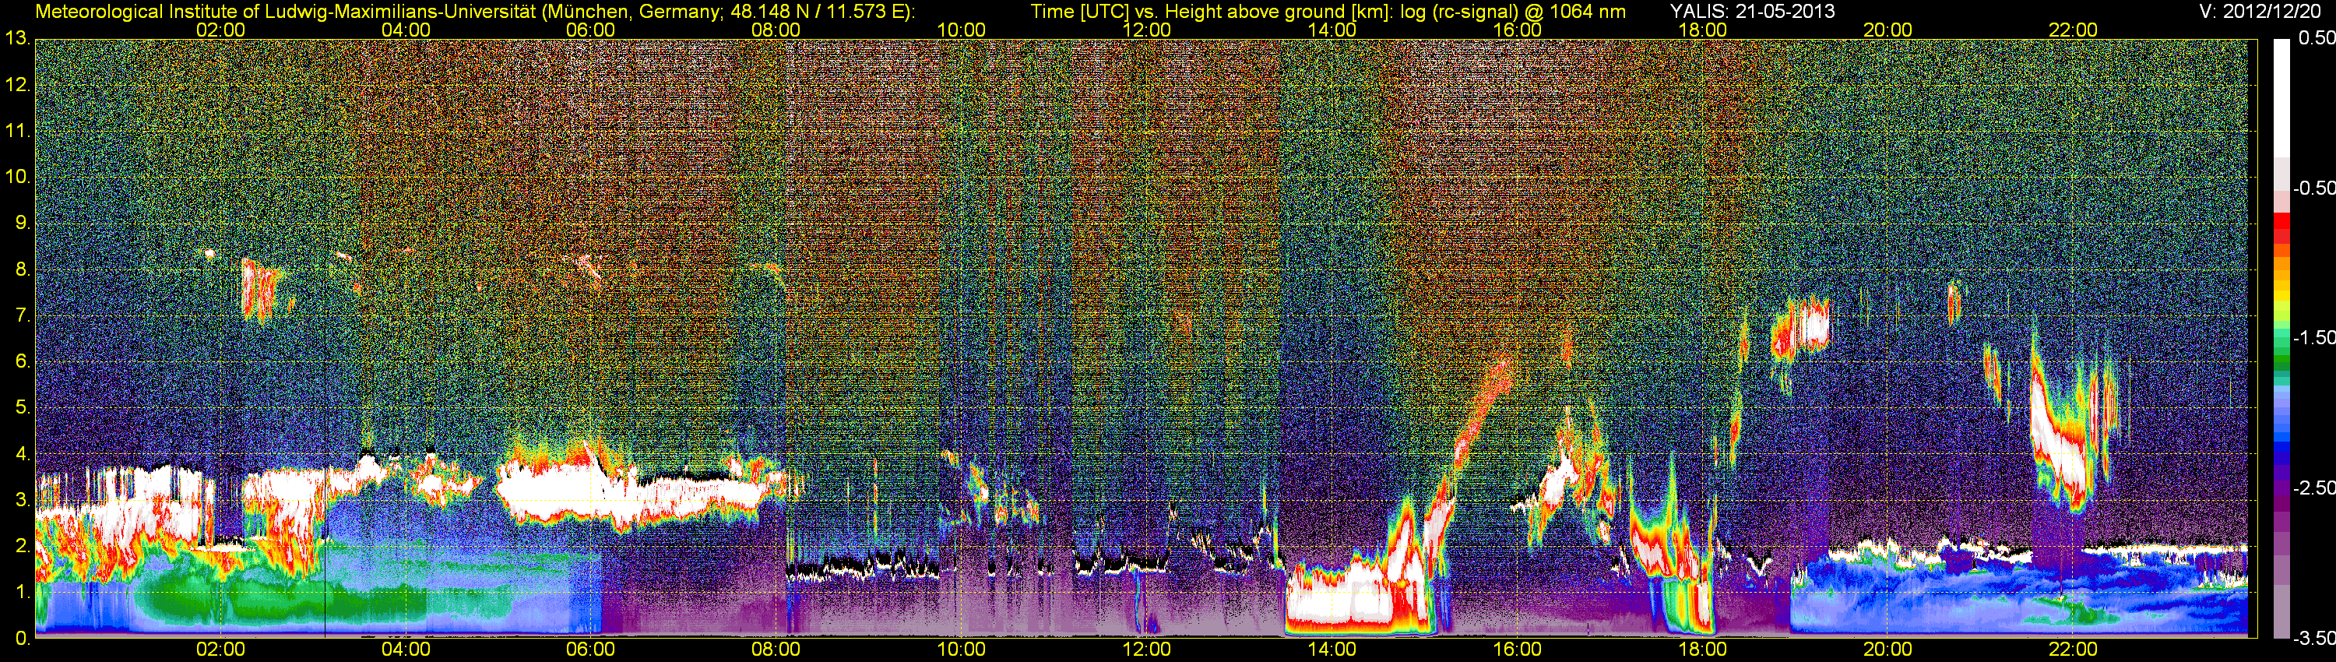
Task: Click the -1.50 colorbar scale value
Action: pyautogui.click(x=2313, y=337)
